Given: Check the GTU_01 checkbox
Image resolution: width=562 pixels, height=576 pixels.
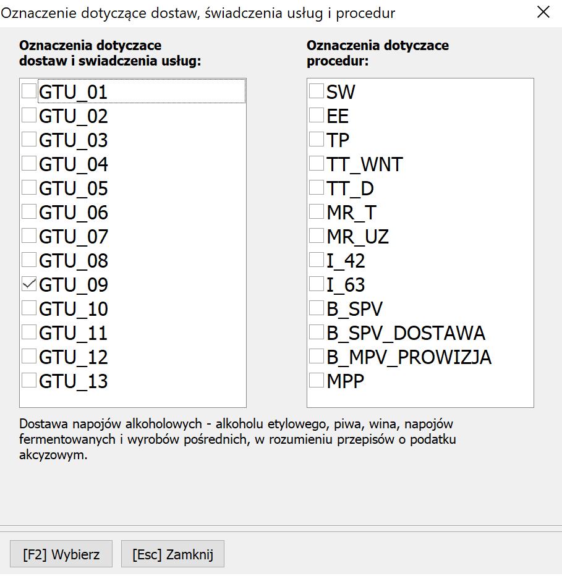Looking at the screenshot, I should (29, 91).
